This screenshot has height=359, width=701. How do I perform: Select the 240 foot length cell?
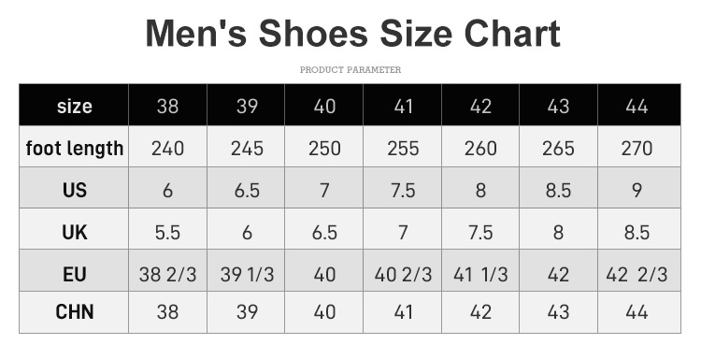pos(167,147)
